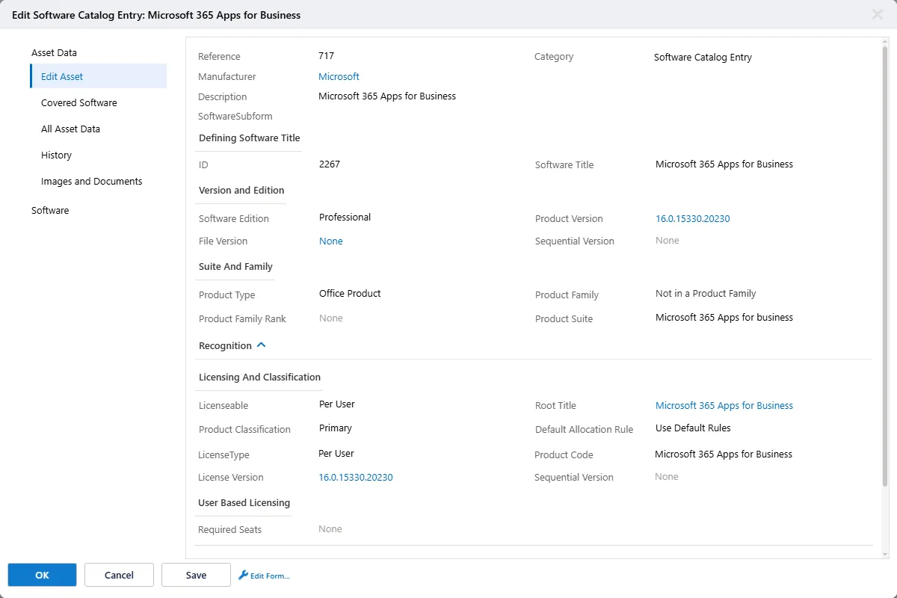The width and height of the screenshot is (897, 598).
Task: Click Use Default Rules value
Action: (x=693, y=428)
